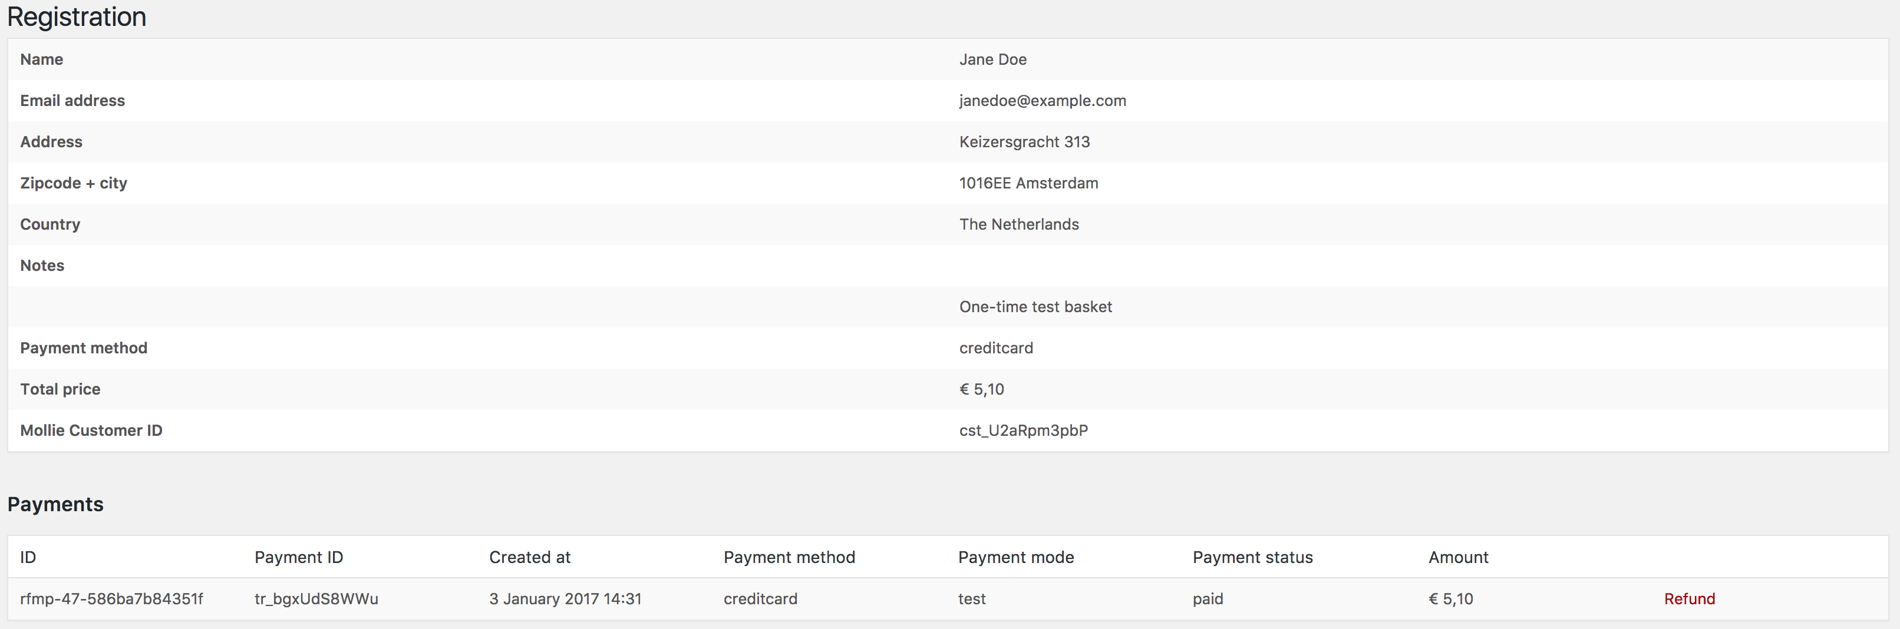Select the Mollie Customer ID cst_U2aRpm3pbP
The height and width of the screenshot is (629, 1900).
click(1024, 430)
